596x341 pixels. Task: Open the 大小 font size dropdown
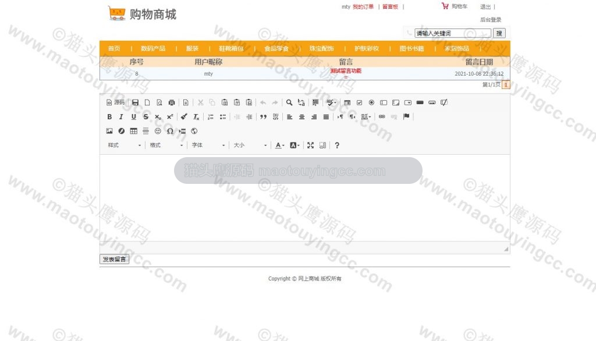point(250,145)
